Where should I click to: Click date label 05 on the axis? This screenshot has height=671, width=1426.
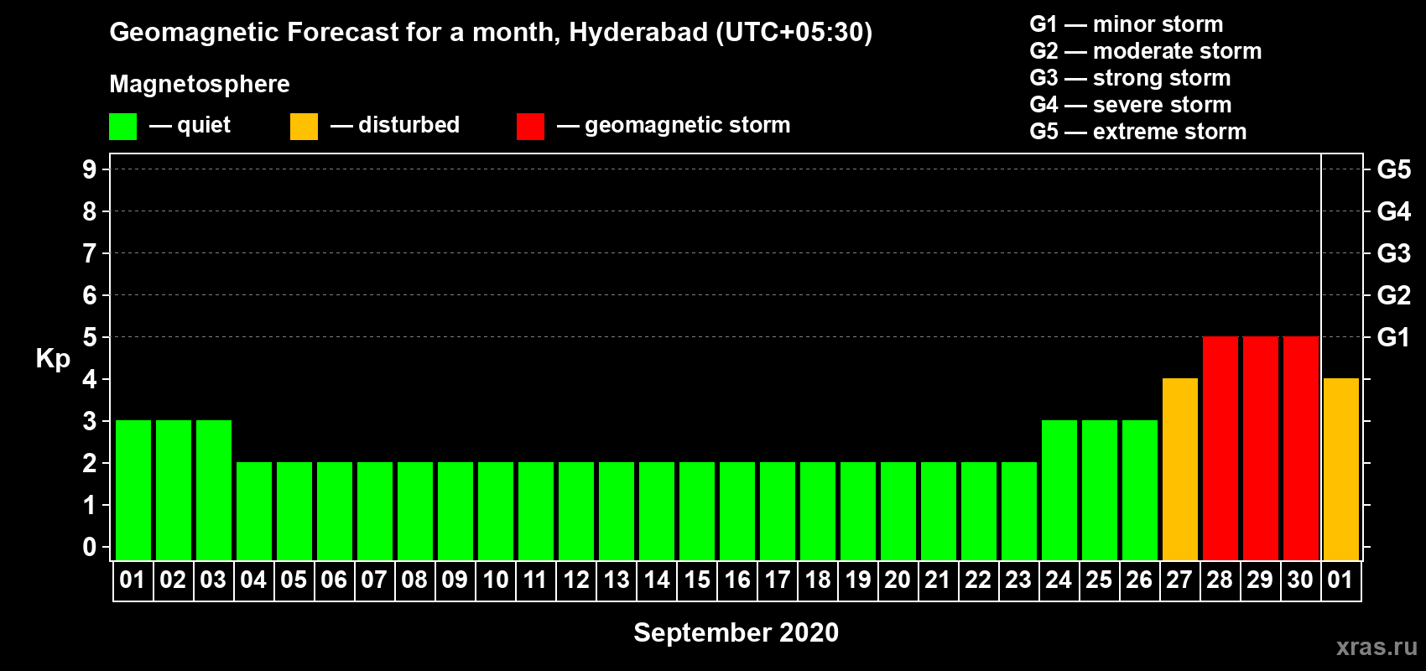[294, 580]
